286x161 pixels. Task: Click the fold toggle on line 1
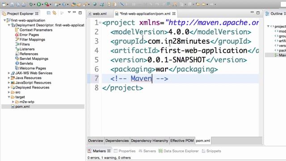tap(100, 23)
